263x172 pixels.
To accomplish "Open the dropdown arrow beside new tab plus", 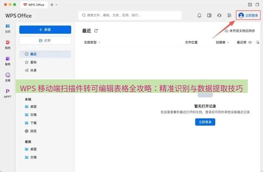I will point(57,5).
